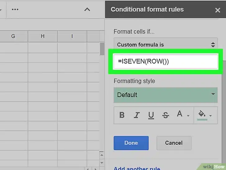
Task: Click the 'Add another rule' link
Action: tap(137, 168)
